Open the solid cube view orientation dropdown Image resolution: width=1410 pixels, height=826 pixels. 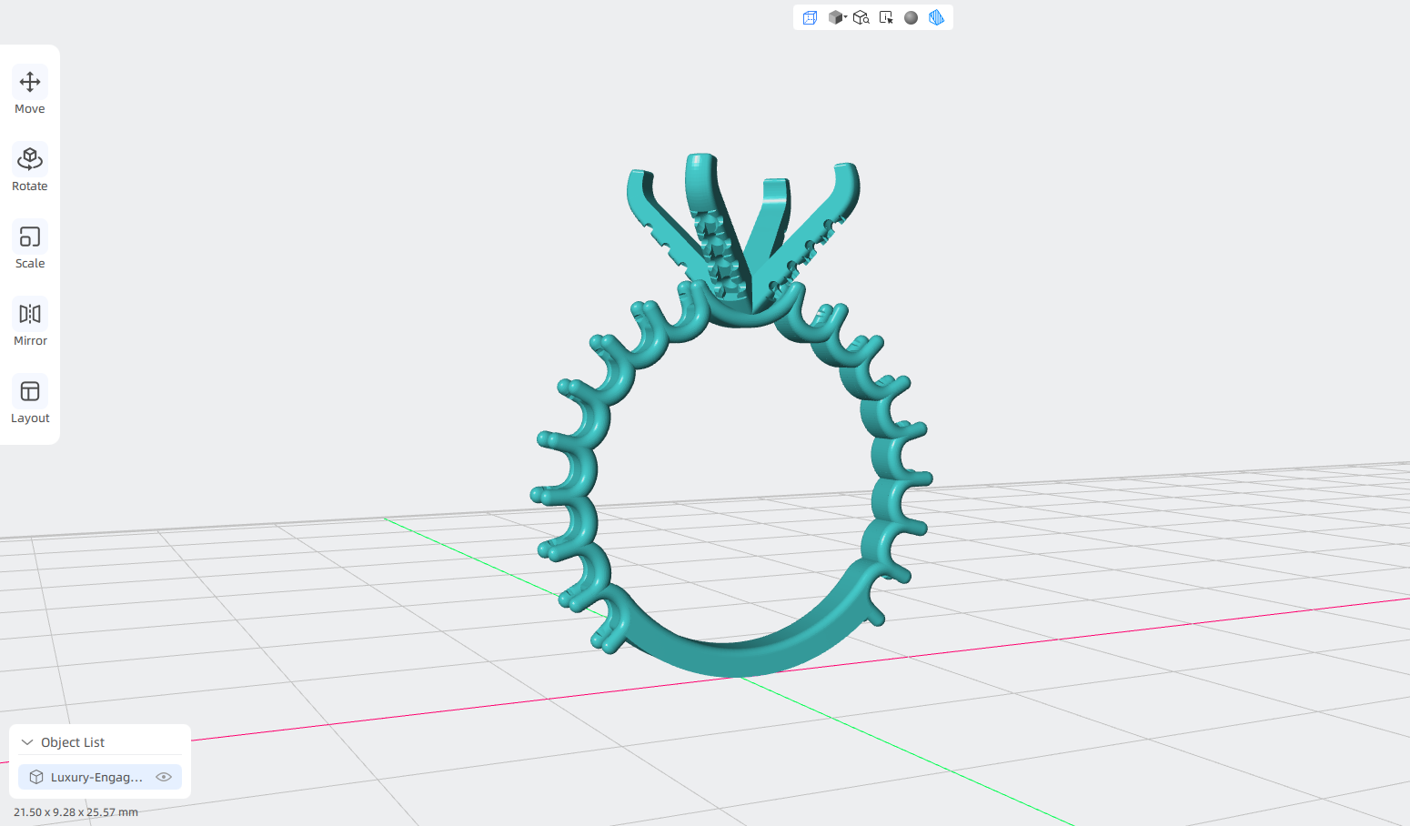(837, 17)
